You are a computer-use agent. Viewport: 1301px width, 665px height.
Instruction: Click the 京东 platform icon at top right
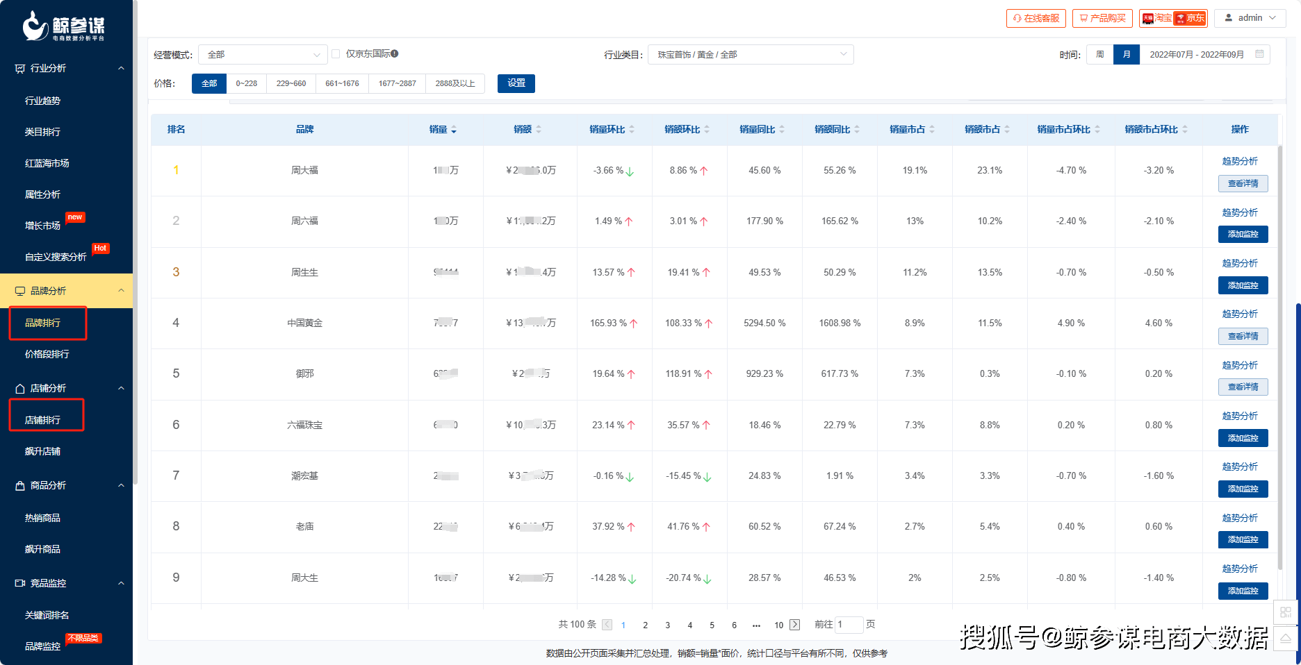click(x=1190, y=18)
